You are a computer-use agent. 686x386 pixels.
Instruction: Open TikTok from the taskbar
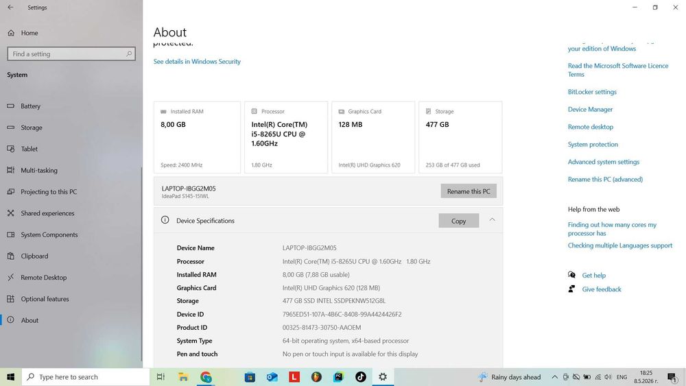pyautogui.click(x=361, y=377)
